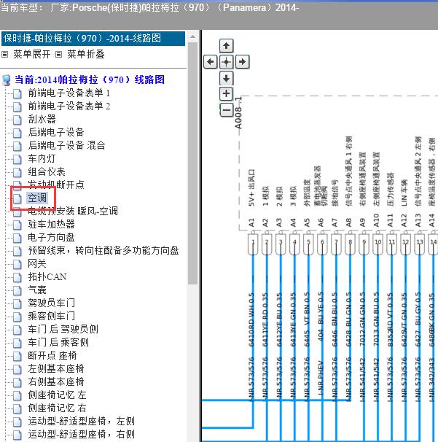This screenshot has width=438, height=442.
Task: Click document icon beside 电子方向盘
Action: pos(17,238)
